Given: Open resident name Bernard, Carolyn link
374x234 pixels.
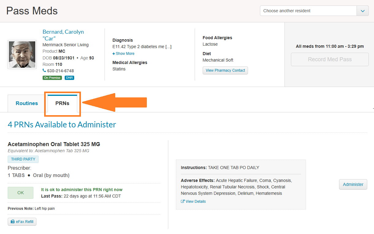Looking at the screenshot, I should 63,32.
